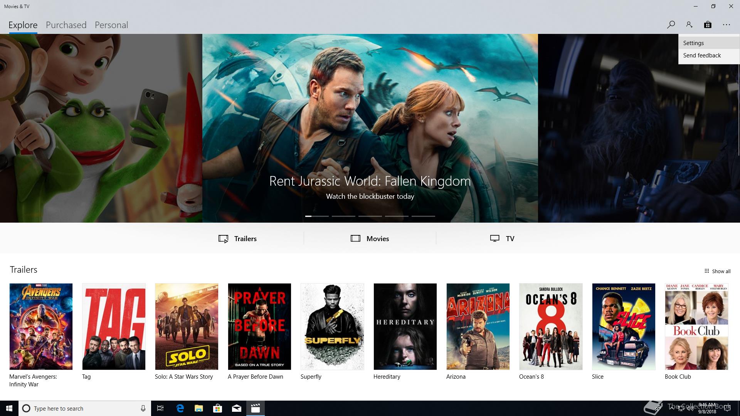The height and width of the screenshot is (416, 740).
Task: Click the 'Marvel's Avengers: Infinity War' title text
Action: click(x=33, y=381)
